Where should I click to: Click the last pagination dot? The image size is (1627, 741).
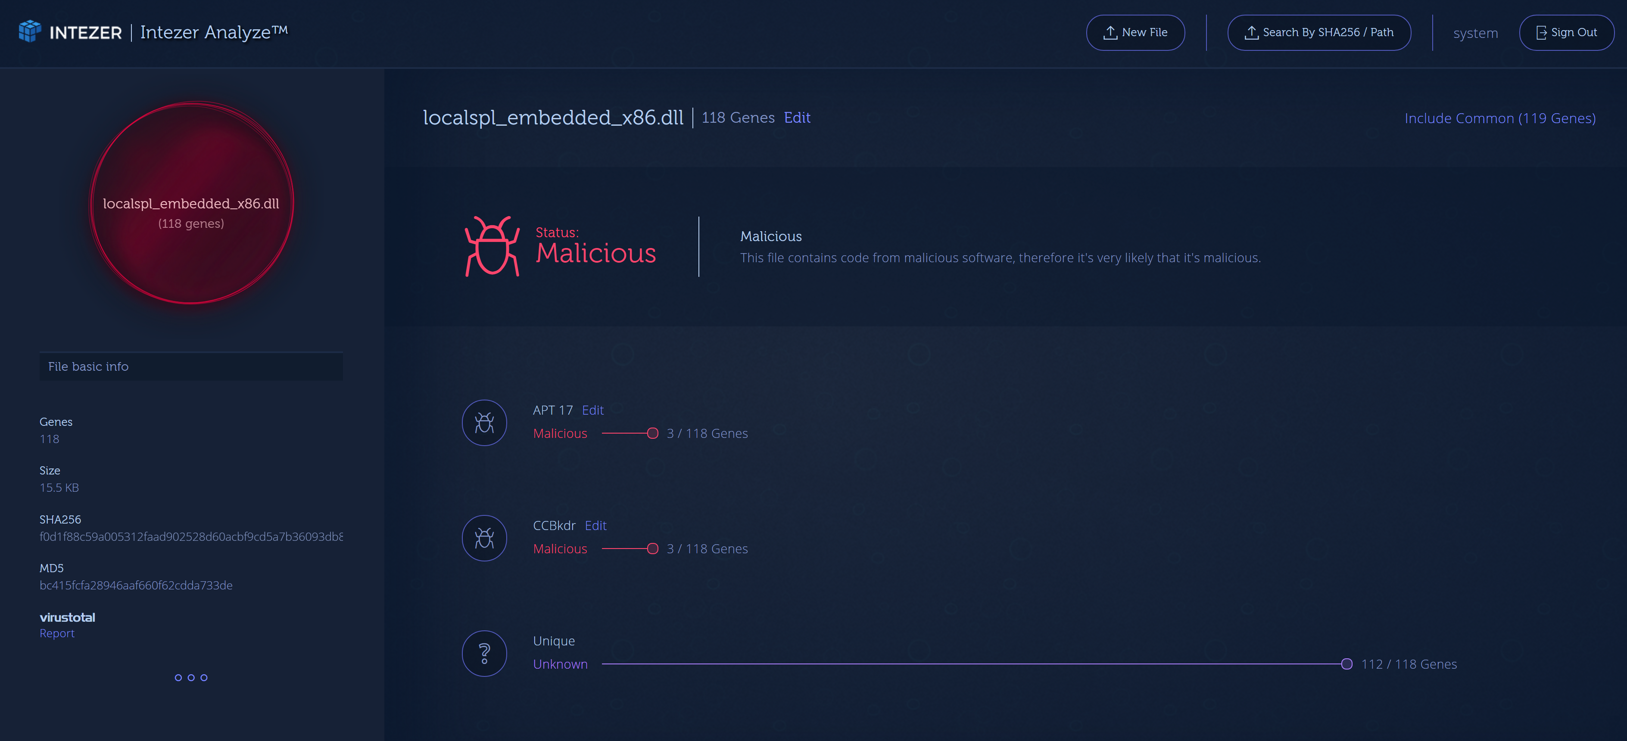click(x=204, y=678)
